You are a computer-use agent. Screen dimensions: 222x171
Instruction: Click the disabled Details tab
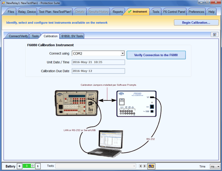pos(80,12)
